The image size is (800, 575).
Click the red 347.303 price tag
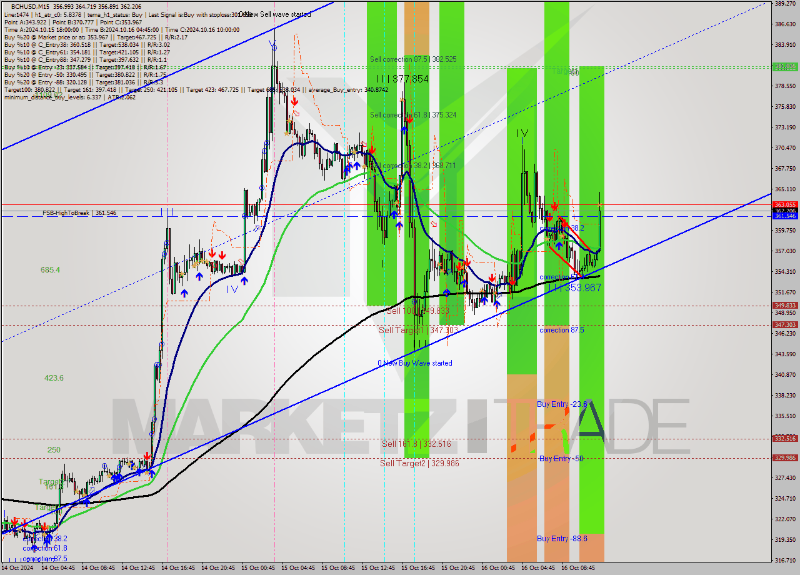pyautogui.click(x=785, y=325)
